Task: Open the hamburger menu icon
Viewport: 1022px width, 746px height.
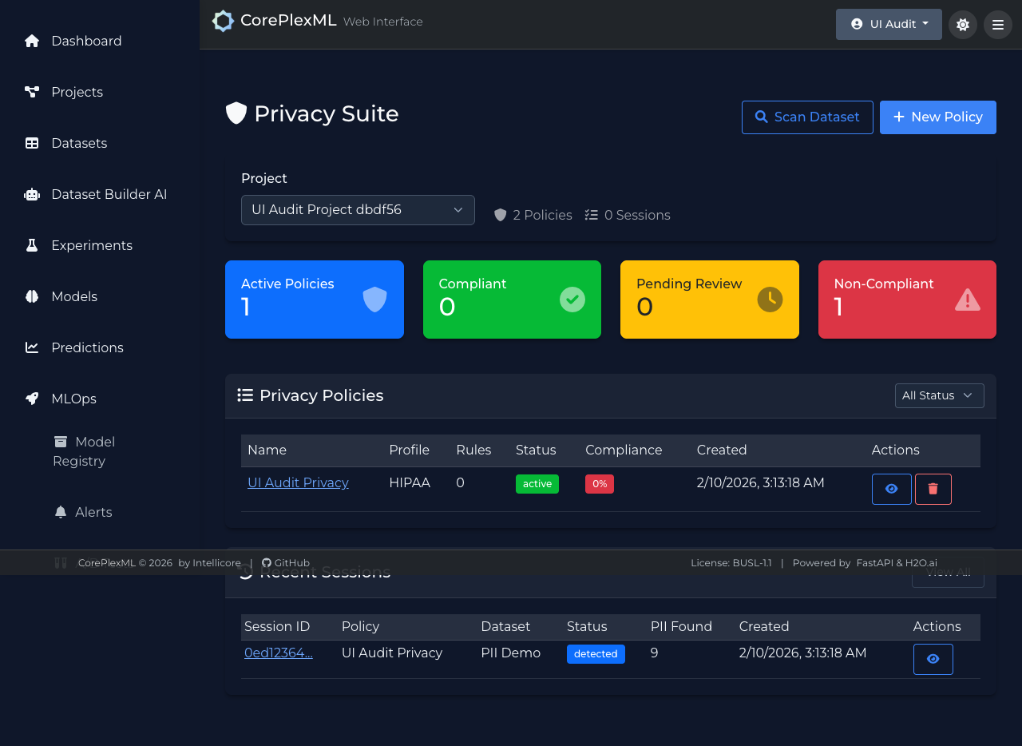Action: pyautogui.click(x=997, y=25)
